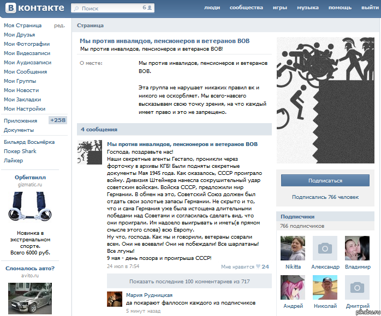The image size is (381, 316).
Task: Click the Орбитвилл ad title
Action: [x=30, y=177]
